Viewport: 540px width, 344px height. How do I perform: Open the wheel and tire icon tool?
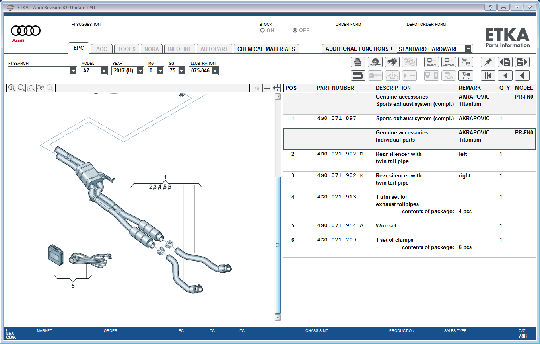tap(375, 62)
